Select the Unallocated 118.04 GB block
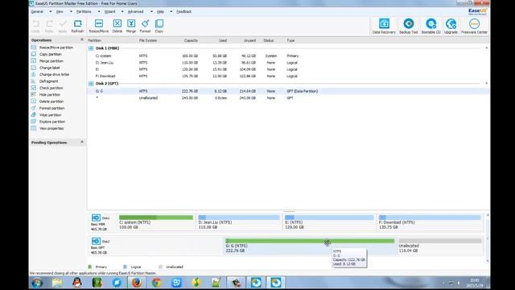This screenshot has height=290, width=515. pos(440,246)
